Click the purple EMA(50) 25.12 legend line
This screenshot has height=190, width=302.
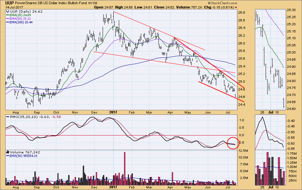(x=8, y=19)
